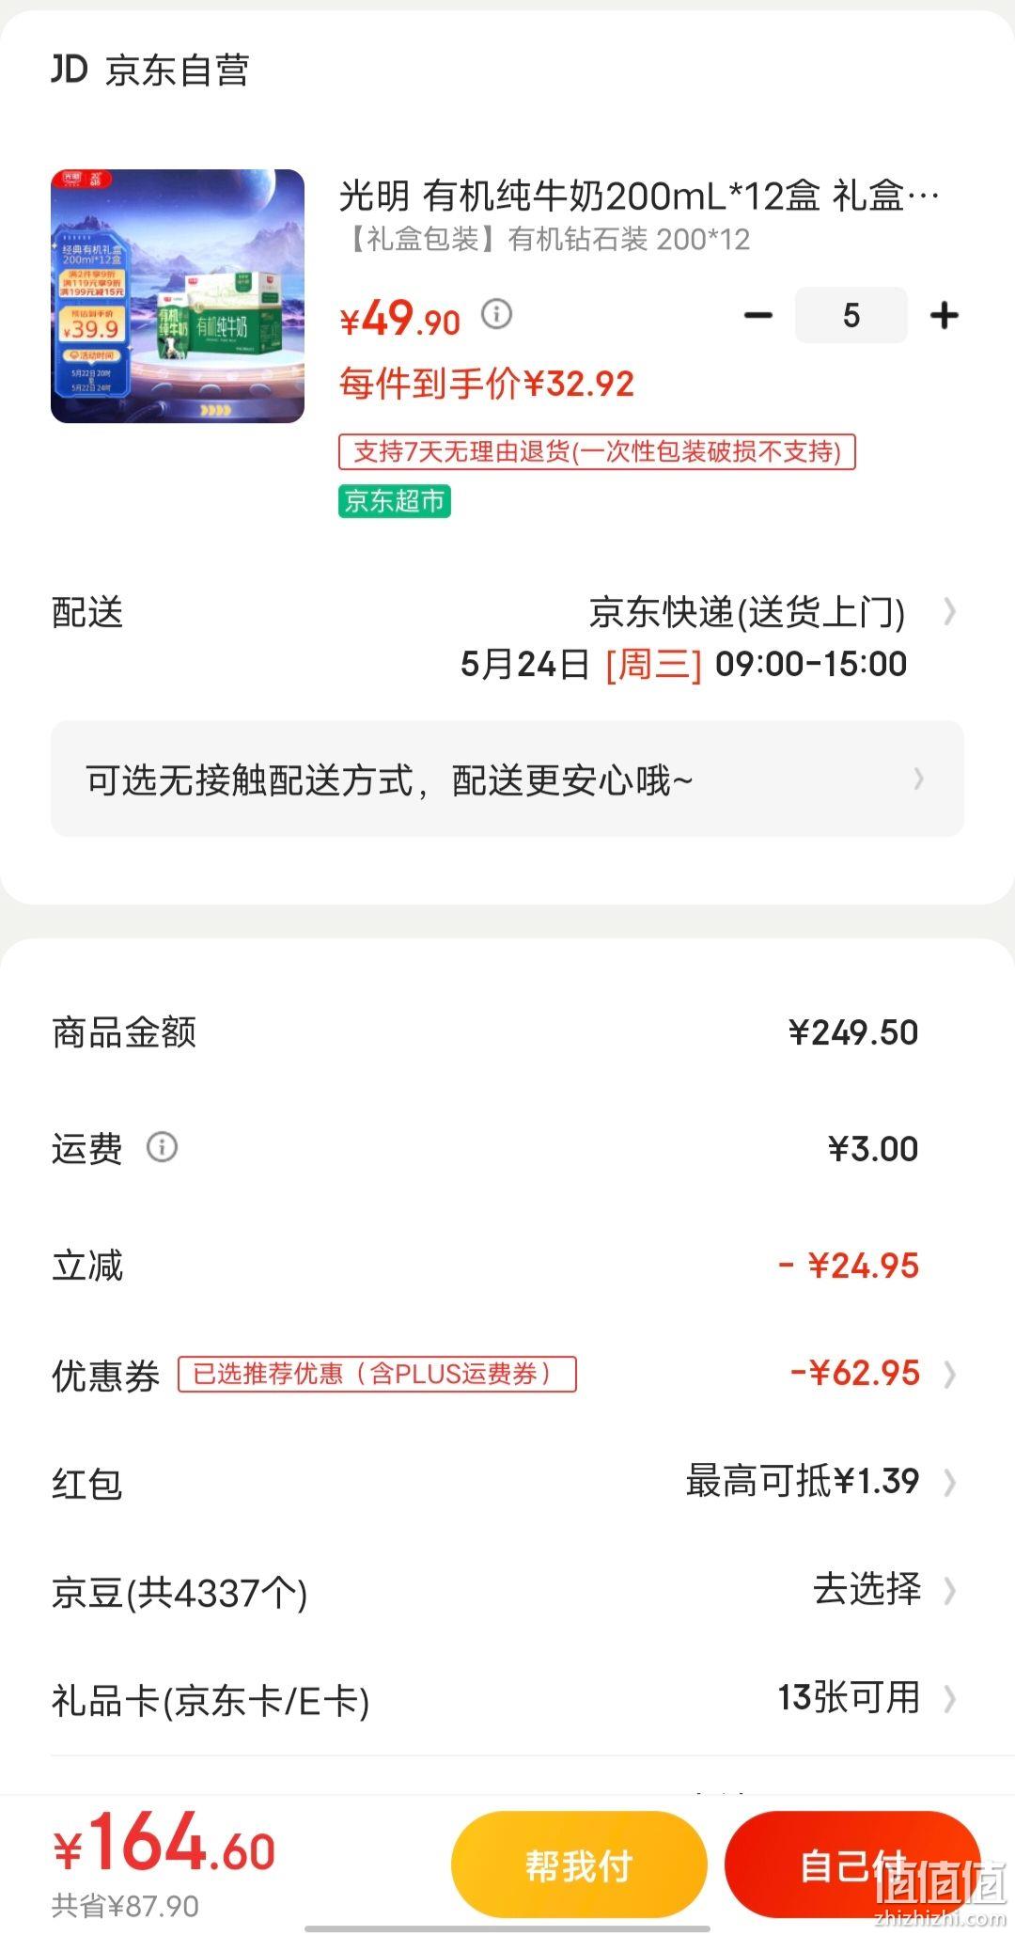Tap delivery time 5月24日 周三 slot
The image size is (1015, 1935).
pyautogui.click(x=683, y=664)
